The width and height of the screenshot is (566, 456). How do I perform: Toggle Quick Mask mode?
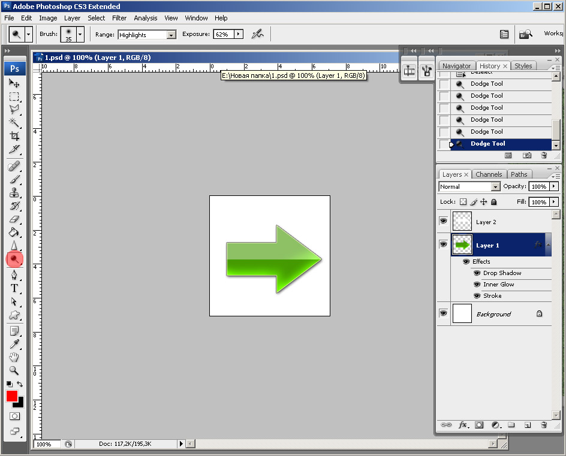14,416
